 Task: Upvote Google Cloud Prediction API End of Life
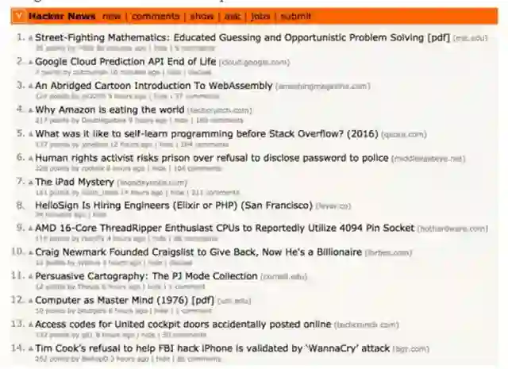click(x=30, y=62)
